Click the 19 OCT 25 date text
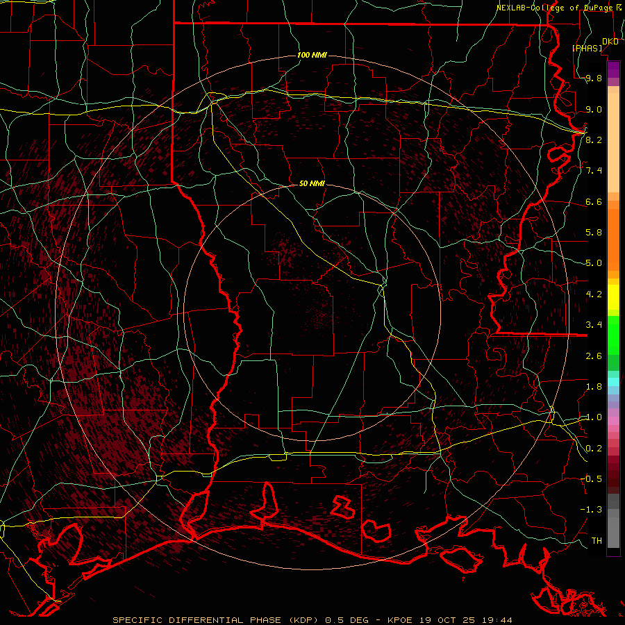 coord(449,620)
